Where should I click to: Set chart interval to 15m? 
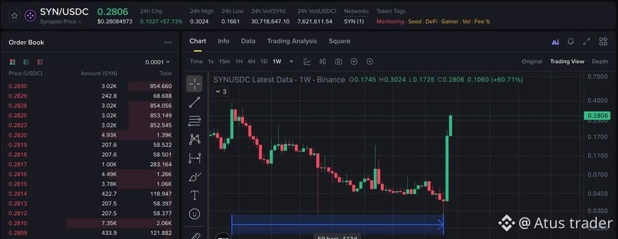click(x=224, y=61)
